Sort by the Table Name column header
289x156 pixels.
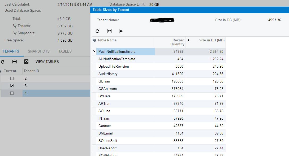tap(106, 40)
